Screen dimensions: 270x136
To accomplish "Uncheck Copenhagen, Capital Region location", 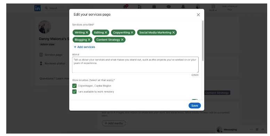I will 74,86.
